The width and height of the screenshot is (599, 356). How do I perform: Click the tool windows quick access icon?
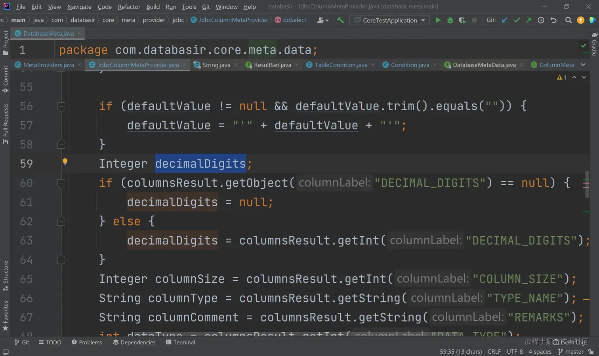tap(6, 352)
